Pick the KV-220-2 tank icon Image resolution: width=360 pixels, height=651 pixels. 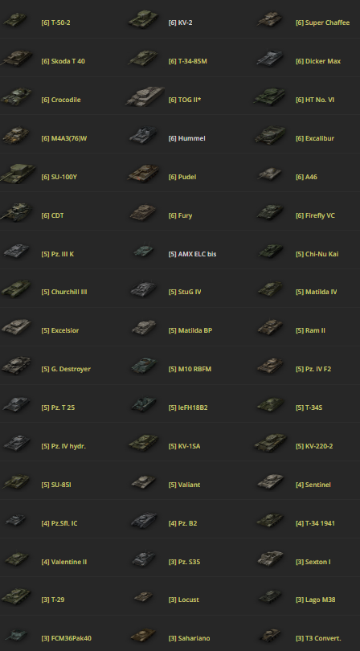coord(271,443)
